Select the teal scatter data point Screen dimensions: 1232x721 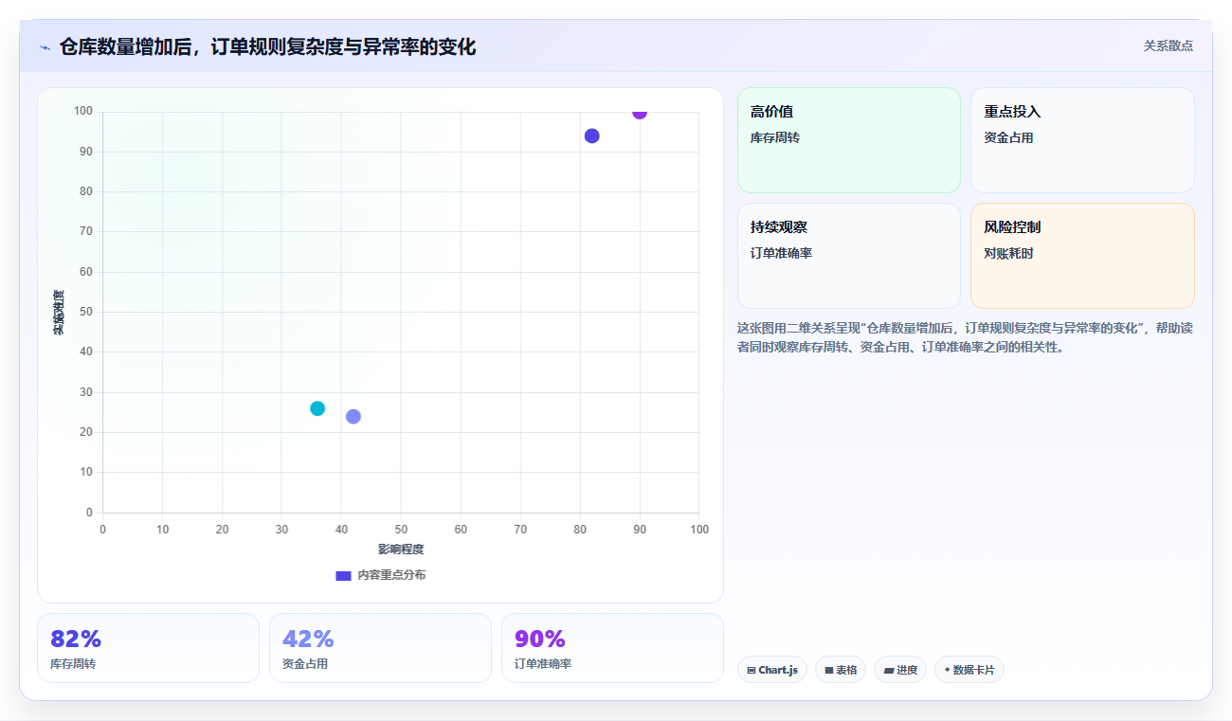(317, 408)
